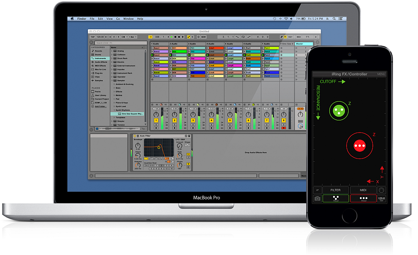The width and height of the screenshot is (418, 255).
Task: Toggle the green HOLD button
Action: pyautogui.click(x=336, y=199)
